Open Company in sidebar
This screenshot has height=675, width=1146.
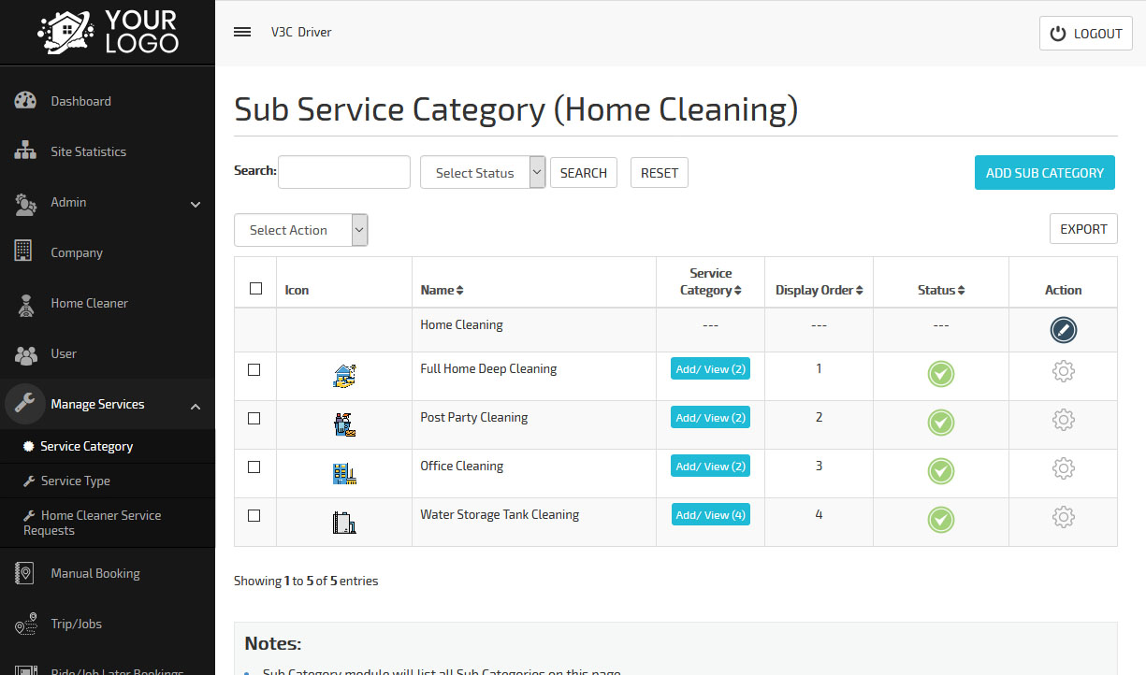pyautogui.click(x=108, y=252)
